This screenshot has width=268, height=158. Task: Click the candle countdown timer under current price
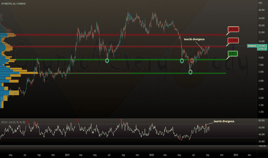[x=262, y=49]
